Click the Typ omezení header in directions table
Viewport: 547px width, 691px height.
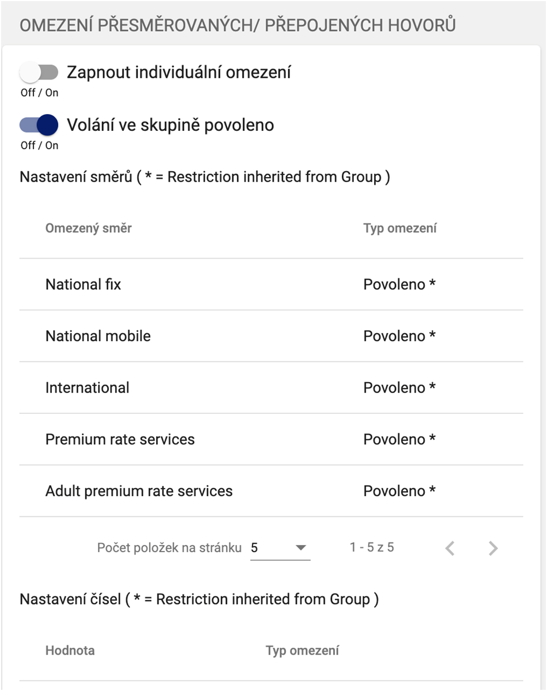point(399,228)
